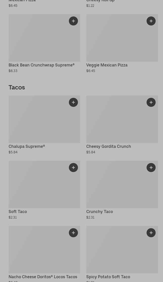Open the Veggie Mexican Pizza item name
163x282 pixels.
(x=107, y=65)
